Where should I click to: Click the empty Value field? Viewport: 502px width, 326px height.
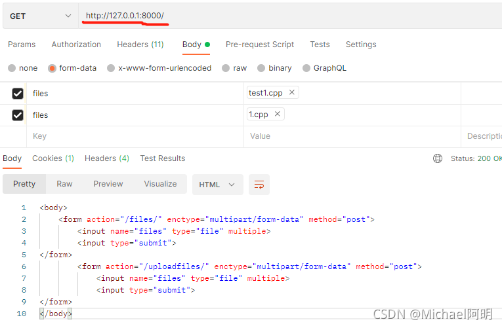pos(352,136)
